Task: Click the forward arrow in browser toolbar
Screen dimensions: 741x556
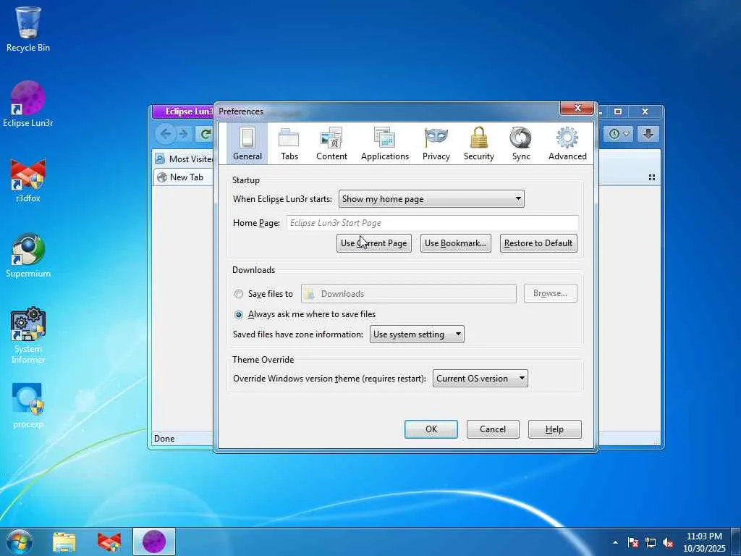Action: pos(183,134)
